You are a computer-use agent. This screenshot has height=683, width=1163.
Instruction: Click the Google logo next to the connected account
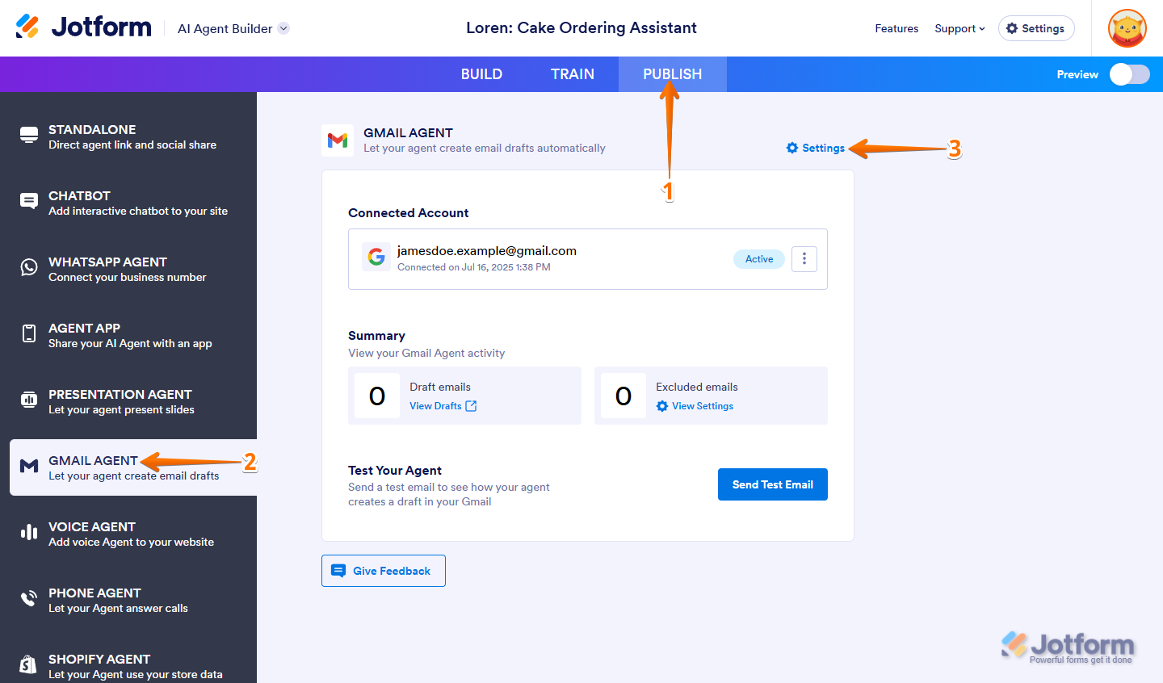click(376, 257)
